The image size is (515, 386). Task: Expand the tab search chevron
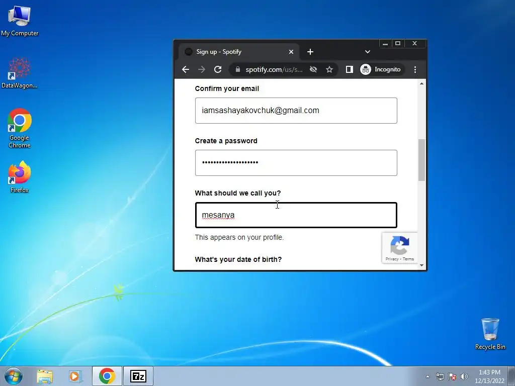(368, 52)
